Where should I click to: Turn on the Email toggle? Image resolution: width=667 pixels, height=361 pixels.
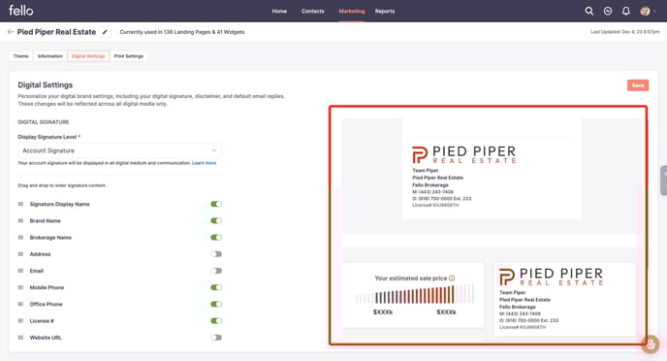(x=216, y=271)
